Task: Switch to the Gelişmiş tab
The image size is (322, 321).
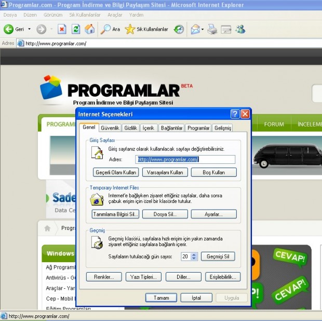Action: pos(223,128)
